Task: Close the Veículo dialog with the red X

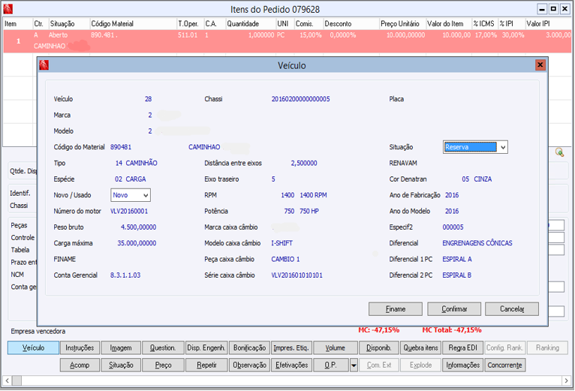Action: coord(540,65)
